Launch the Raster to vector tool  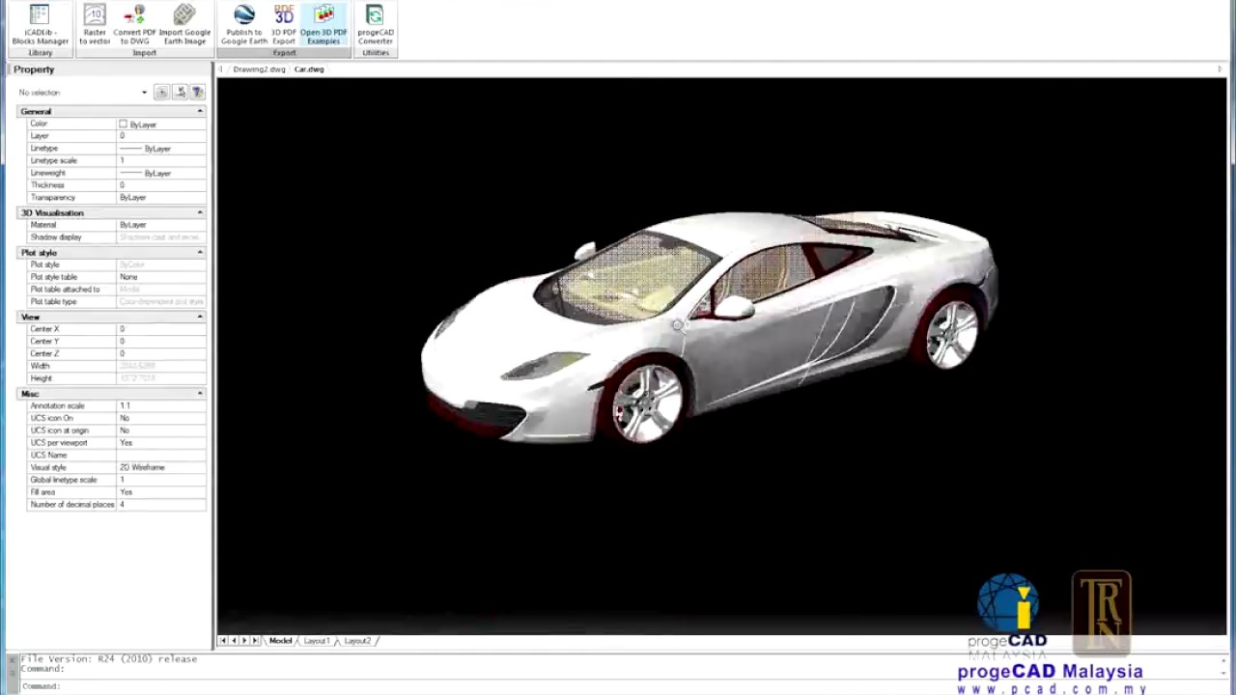pos(95,24)
